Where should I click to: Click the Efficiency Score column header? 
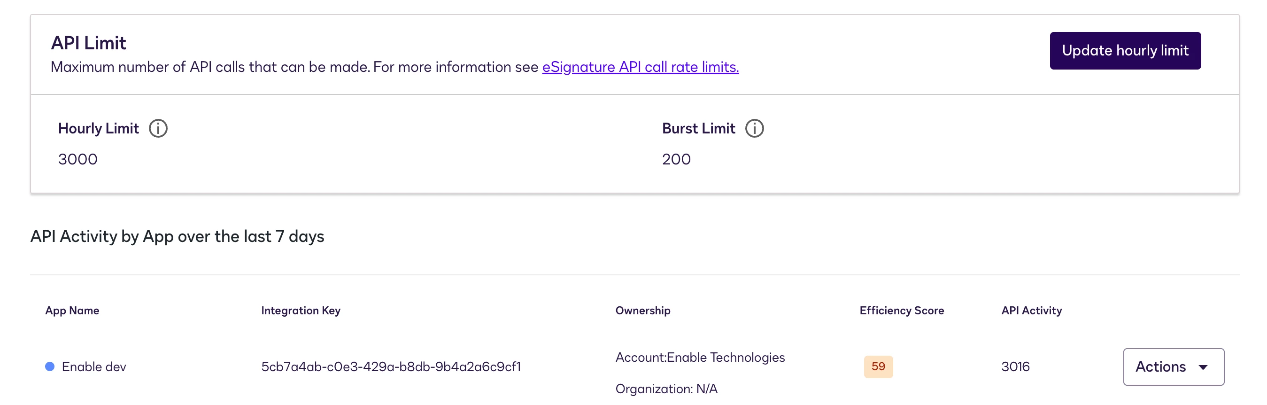901,311
